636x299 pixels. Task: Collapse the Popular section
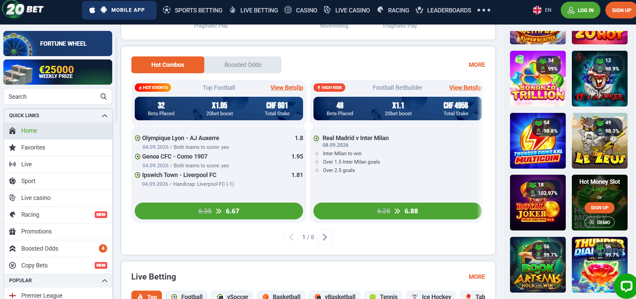click(104, 281)
